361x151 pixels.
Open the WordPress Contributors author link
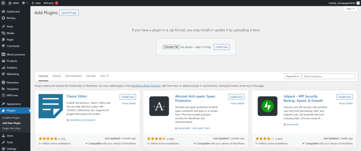[x=82, y=120]
